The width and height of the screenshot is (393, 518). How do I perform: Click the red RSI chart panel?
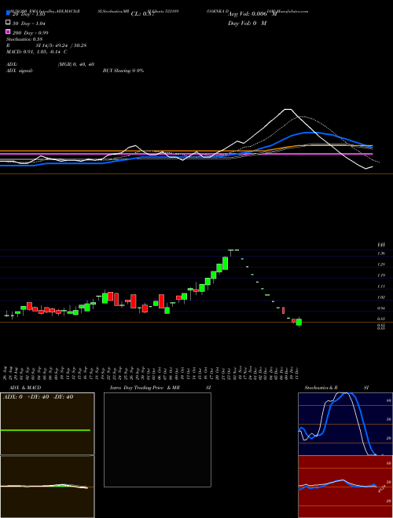point(345,487)
